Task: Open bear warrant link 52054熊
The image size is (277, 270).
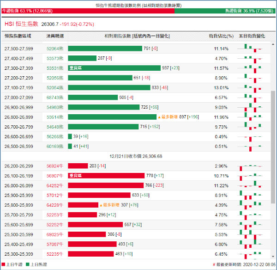Action: pos(55,87)
